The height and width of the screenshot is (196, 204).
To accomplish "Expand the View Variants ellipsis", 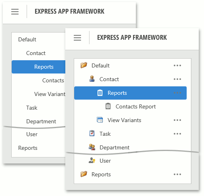I will pos(177,120).
